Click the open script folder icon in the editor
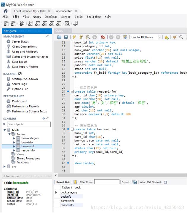 (x=59, y=37)
